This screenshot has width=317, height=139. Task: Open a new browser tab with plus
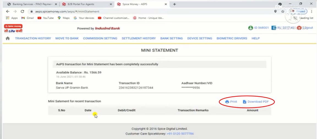(x=174, y=4)
